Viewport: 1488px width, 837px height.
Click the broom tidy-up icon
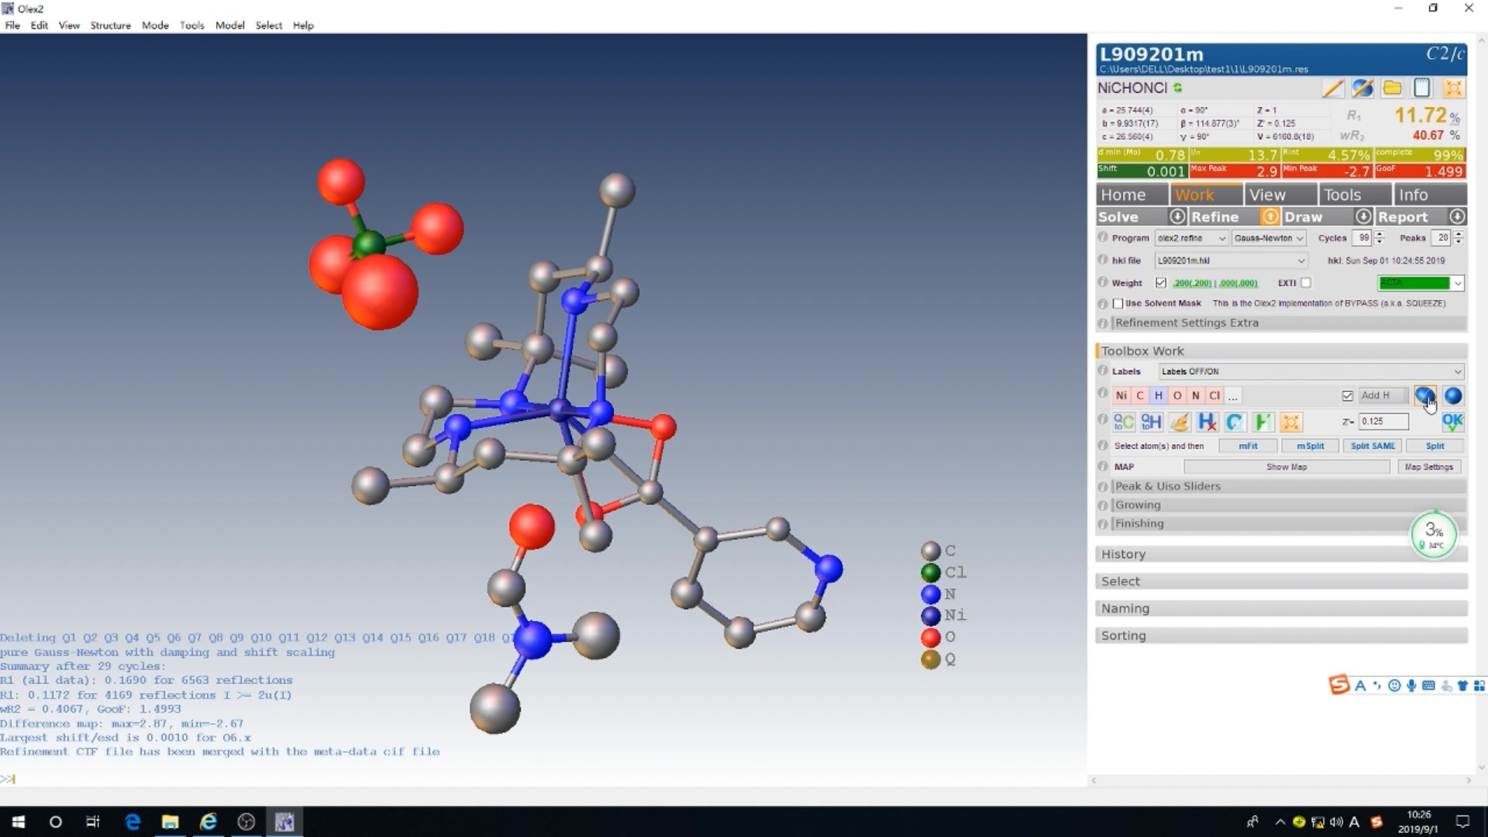[x=1179, y=422]
